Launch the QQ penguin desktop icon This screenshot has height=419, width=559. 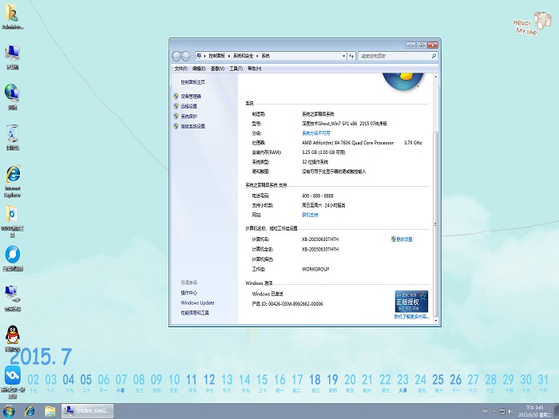click(12, 334)
